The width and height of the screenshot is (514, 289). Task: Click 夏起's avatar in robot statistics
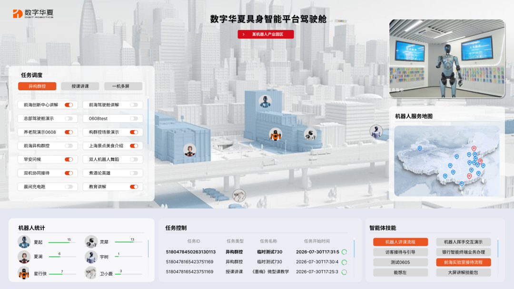24,242
